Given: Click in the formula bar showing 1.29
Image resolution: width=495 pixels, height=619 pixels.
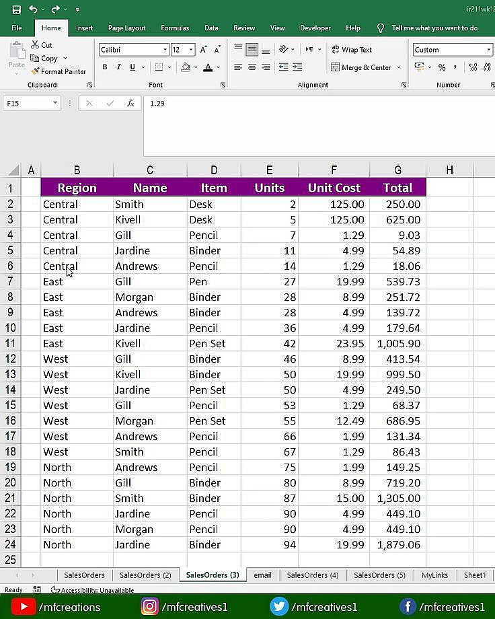Looking at the screenshot, I should (x=319, y=126).
